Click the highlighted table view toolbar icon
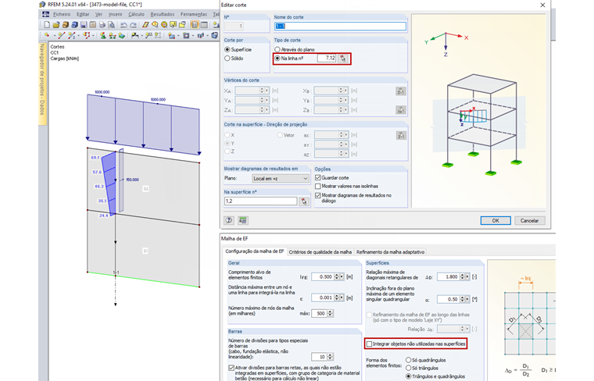 pyautogui.click(x=195, y=24)
